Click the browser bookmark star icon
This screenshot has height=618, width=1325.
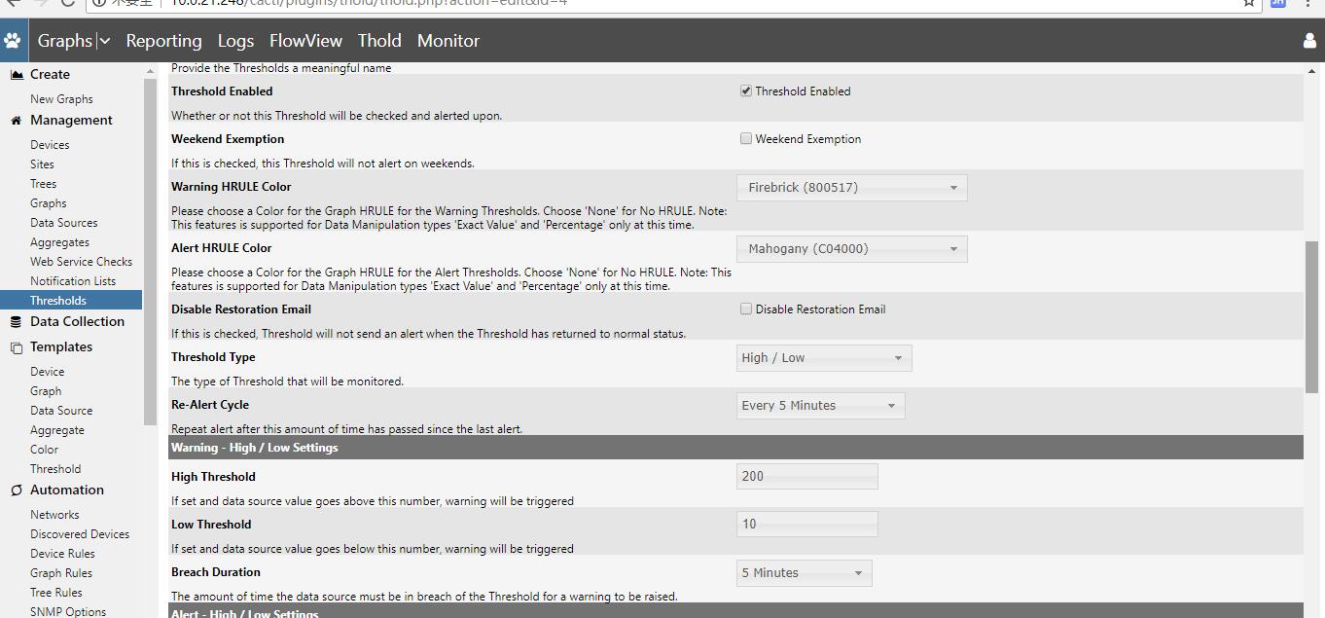pos(1248,3)
